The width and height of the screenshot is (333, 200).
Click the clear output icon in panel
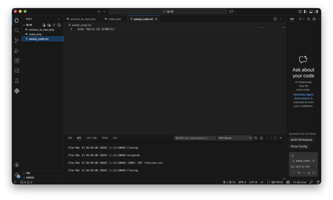point(256,138)
